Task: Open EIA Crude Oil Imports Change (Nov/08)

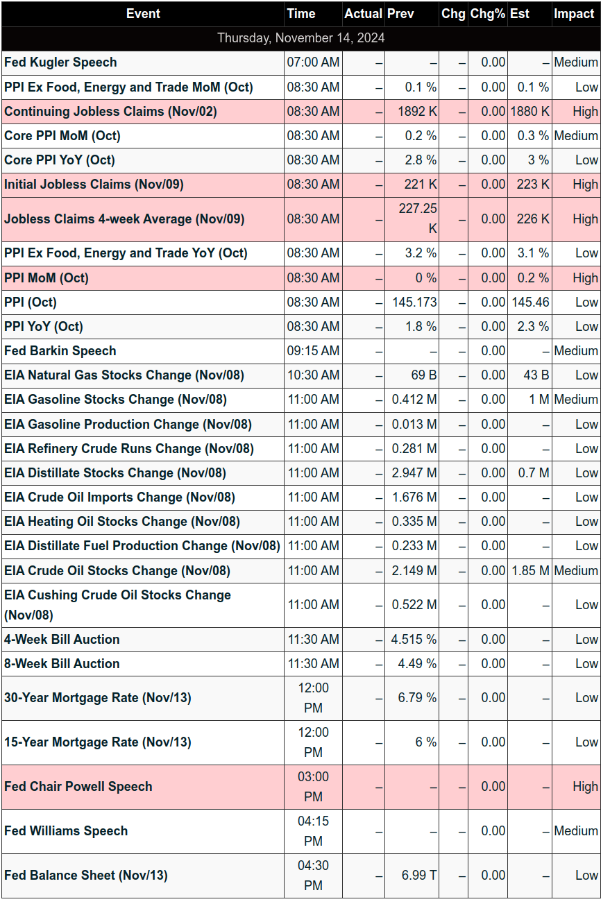Action: pyautogui.click(x=119, y=497)
